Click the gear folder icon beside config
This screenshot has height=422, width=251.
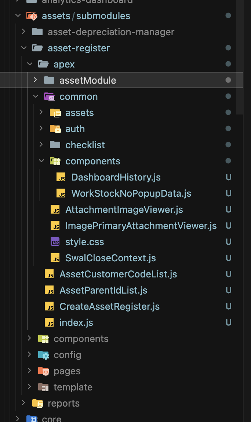[x=43, y=355]
